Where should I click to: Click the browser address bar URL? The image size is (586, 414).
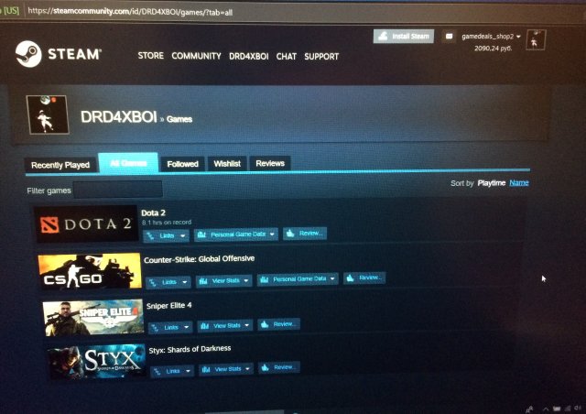click(130, 12)
